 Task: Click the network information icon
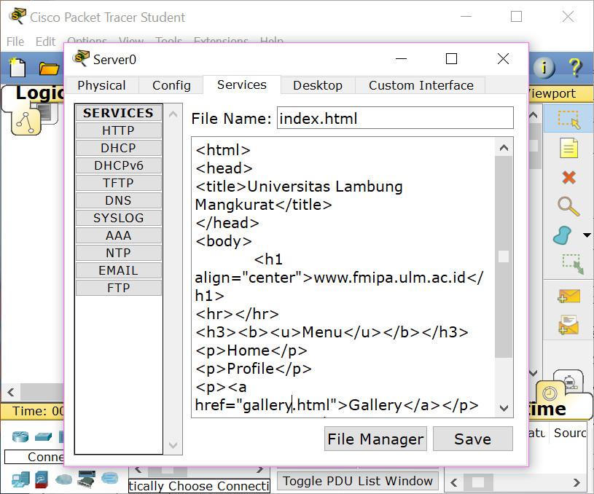544,68
